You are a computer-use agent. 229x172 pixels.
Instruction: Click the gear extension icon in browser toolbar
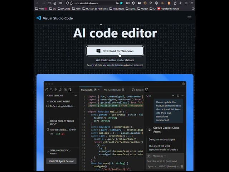point(156,3)
